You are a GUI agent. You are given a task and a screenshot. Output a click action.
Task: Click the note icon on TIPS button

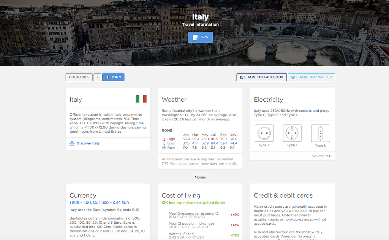[195, 38]
